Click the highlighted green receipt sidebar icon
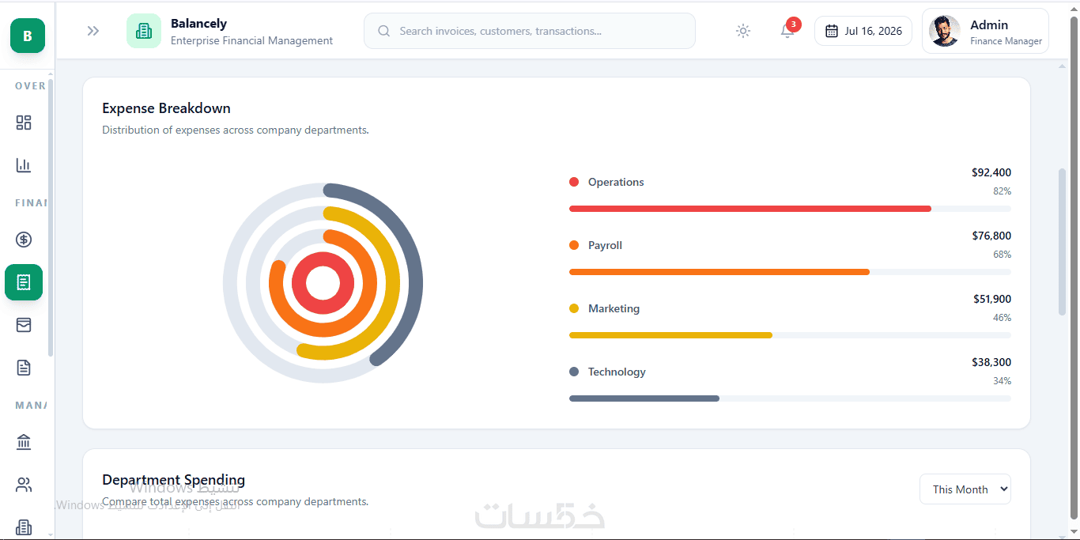The width and height of the screenshot is (1080, 540). (24, 282)
